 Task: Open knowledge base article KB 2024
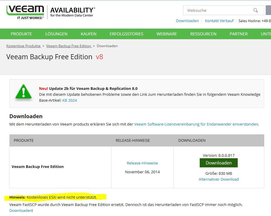pos(70,100)
